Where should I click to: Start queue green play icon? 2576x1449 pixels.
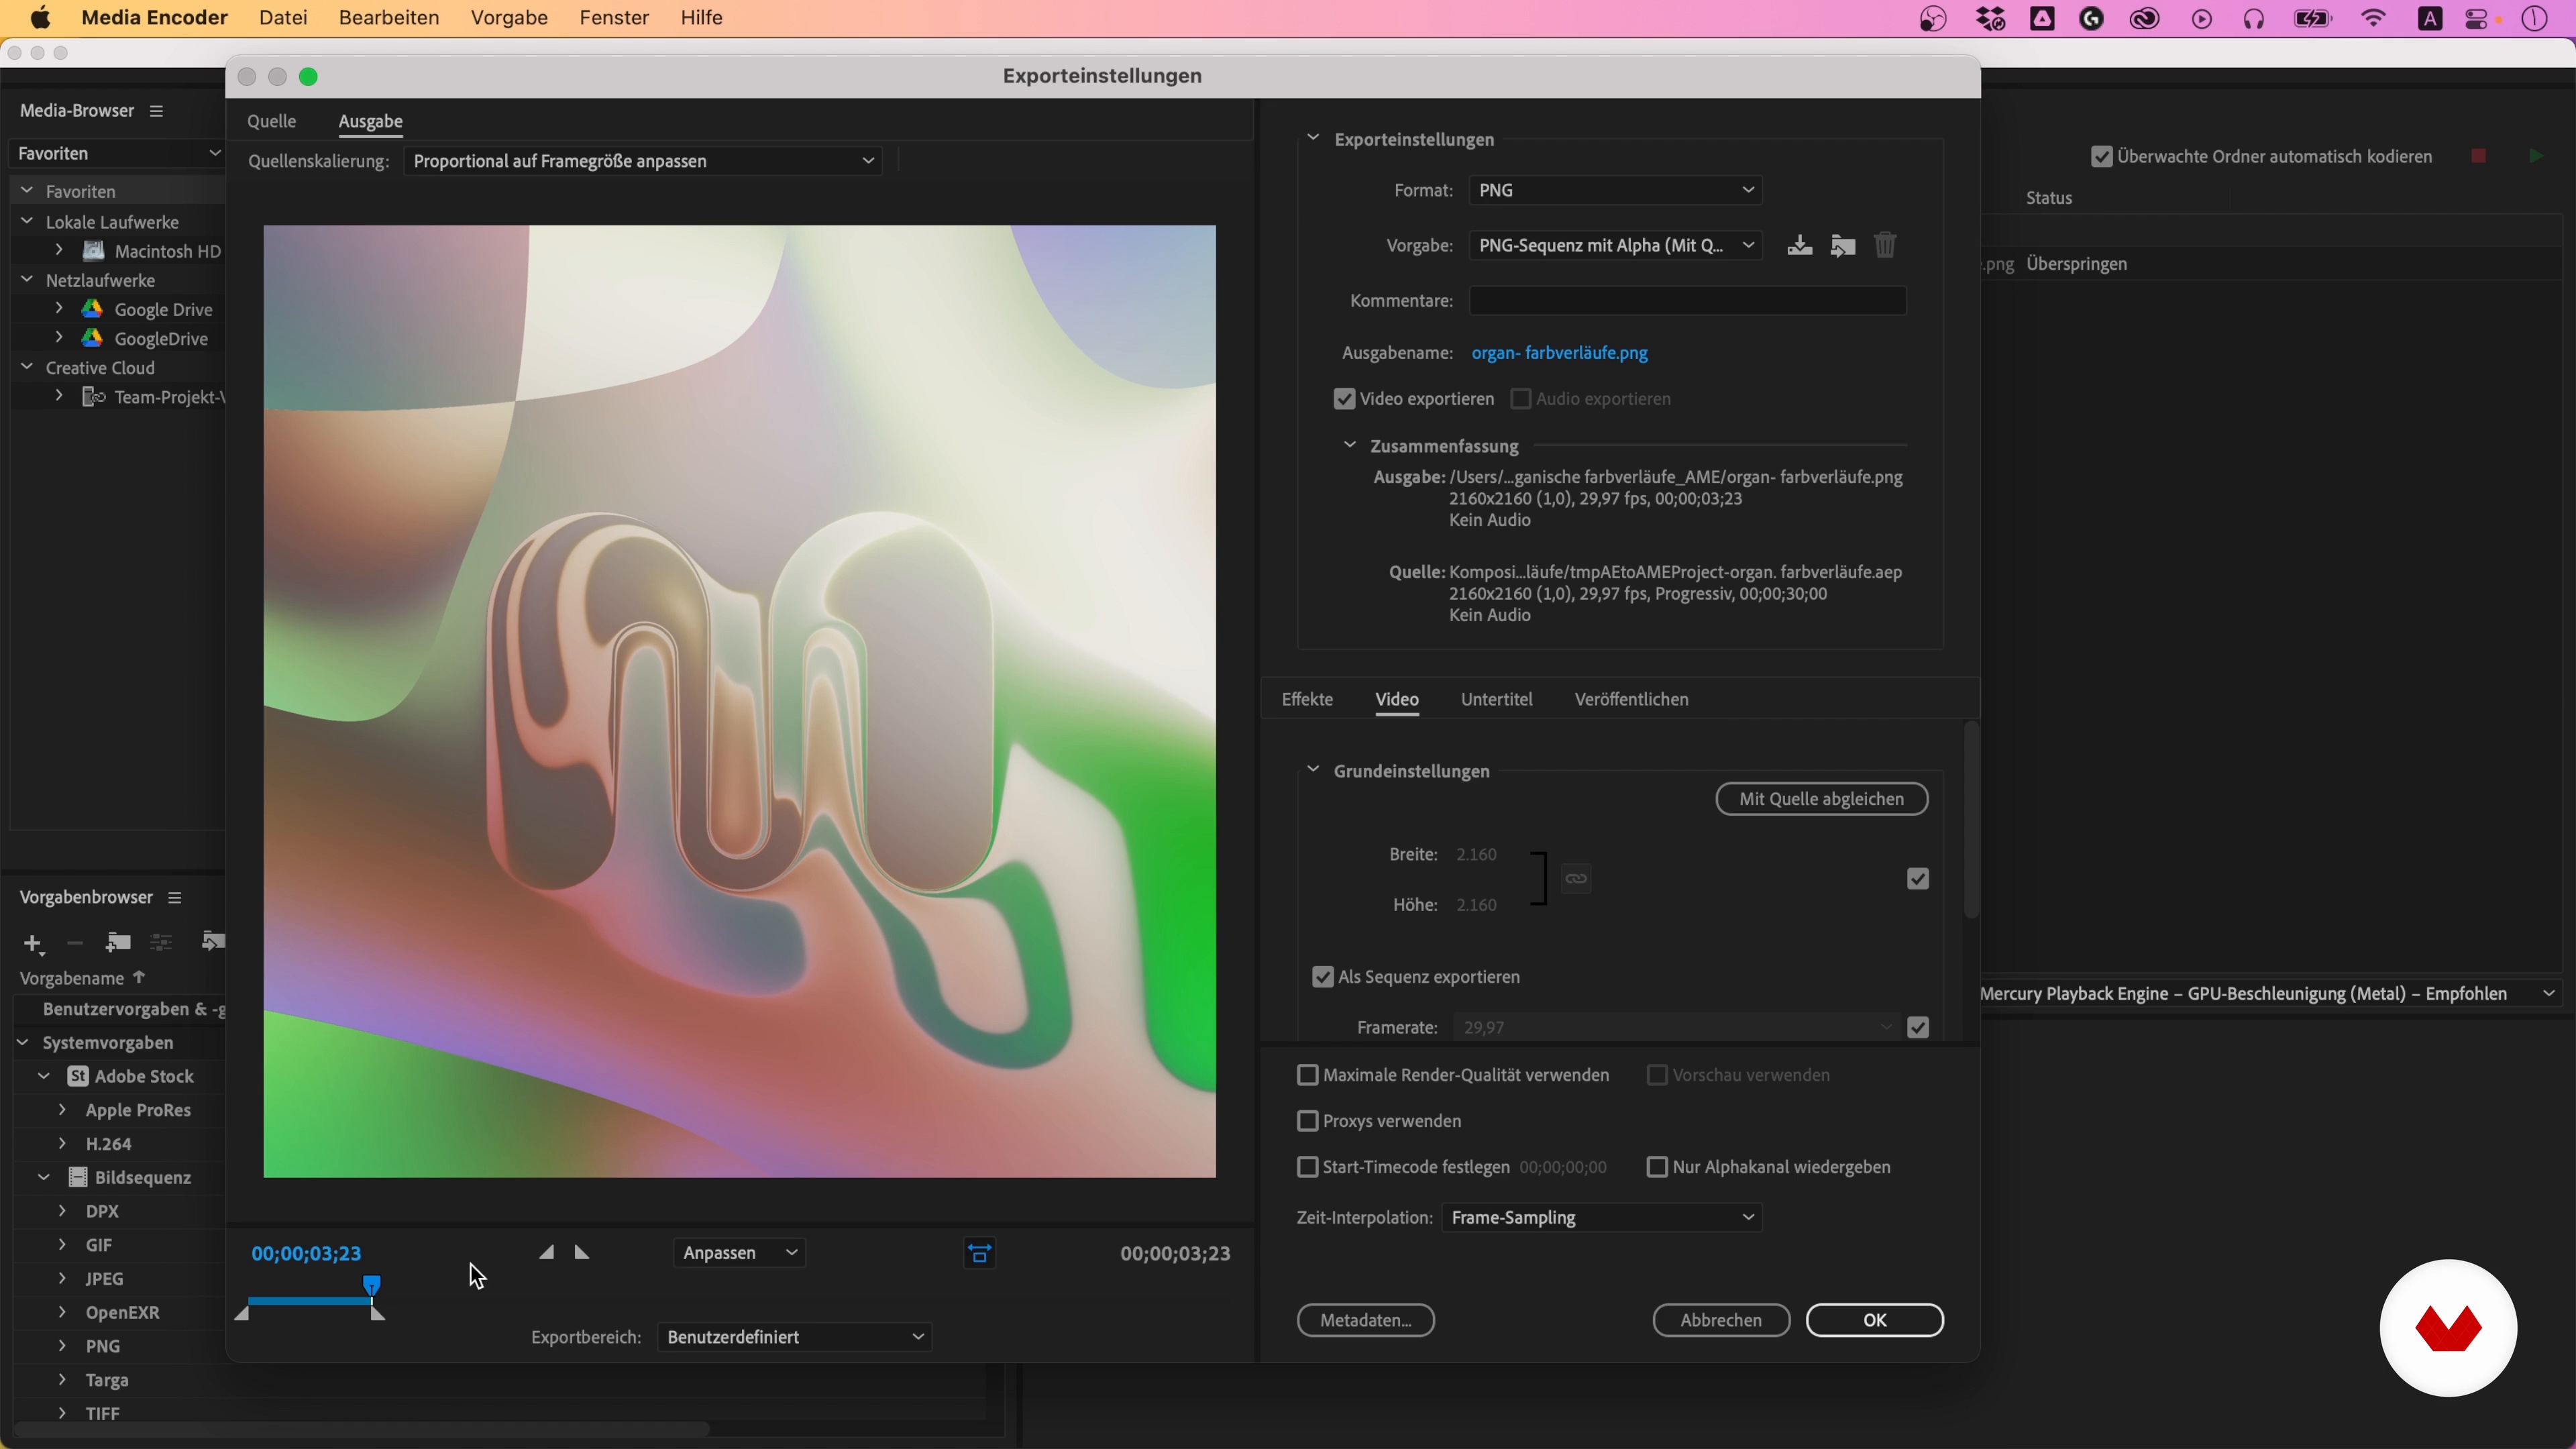(2536, 156)
